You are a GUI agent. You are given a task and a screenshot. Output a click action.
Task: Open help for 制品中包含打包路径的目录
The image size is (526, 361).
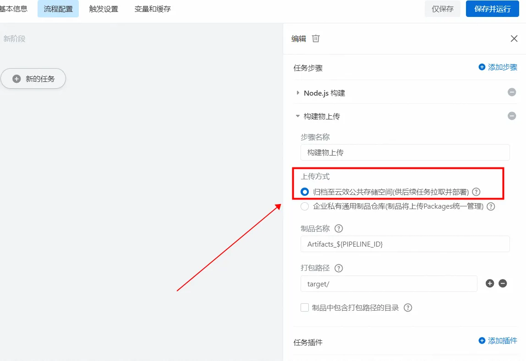click(x=408, y=307)
